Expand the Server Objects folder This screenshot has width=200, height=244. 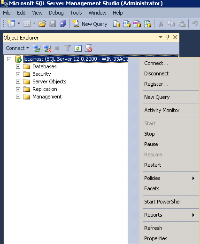[18, 81]
